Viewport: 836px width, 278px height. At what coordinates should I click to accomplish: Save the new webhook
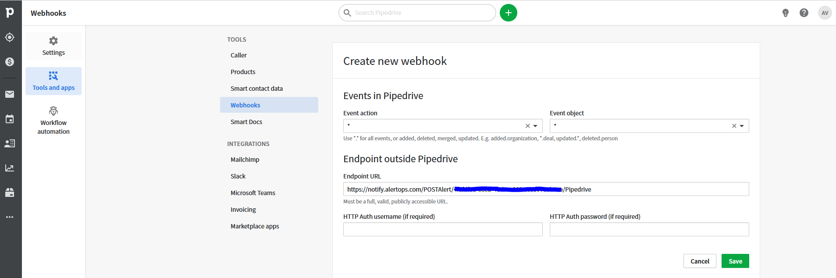[x=735, y=261]
